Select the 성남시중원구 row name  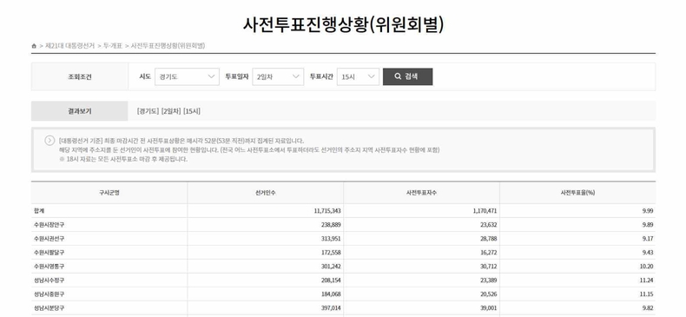(x=49, y=294)
